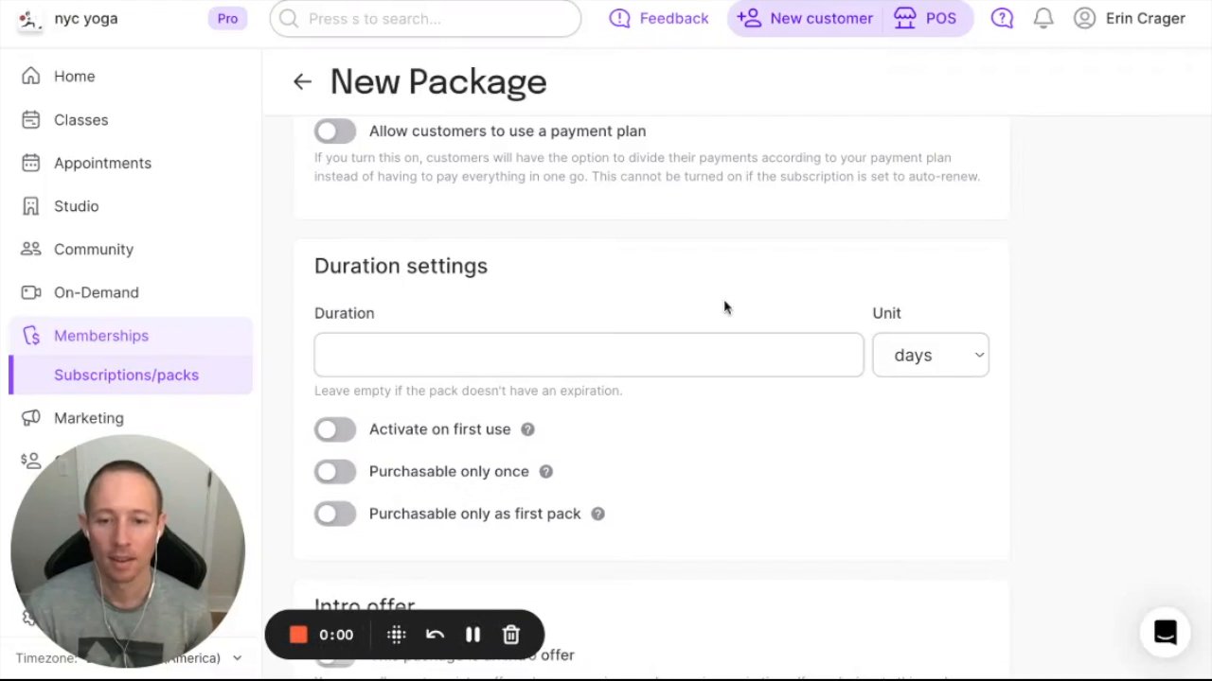The image size is (1212, 681).
Task: Open the chat support widget
Action: [1165, 632]
